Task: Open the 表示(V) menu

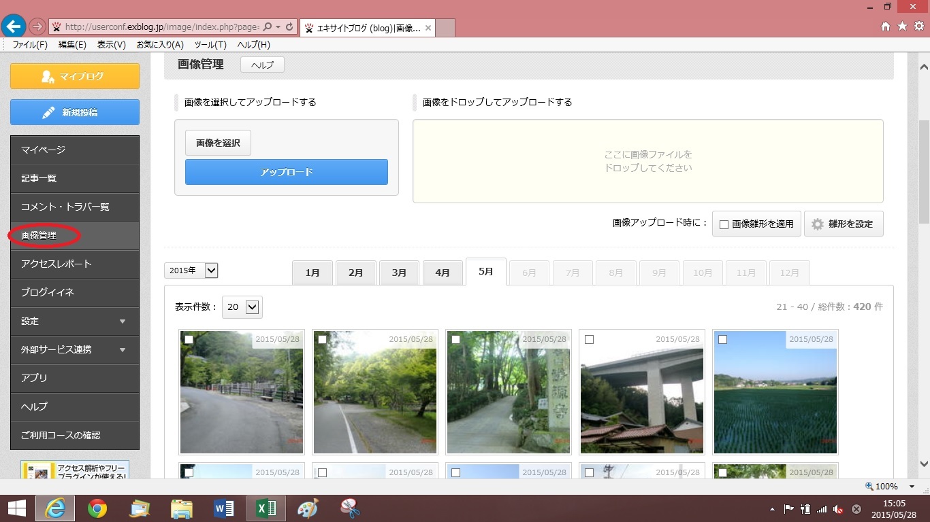Action: (x=112, y=45)
